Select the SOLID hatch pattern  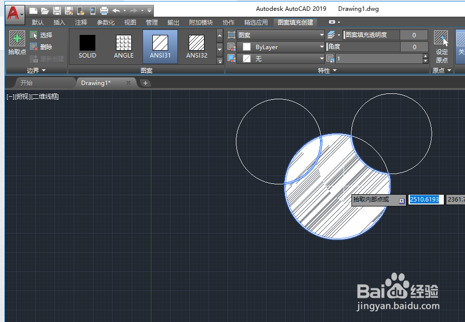click(87, 47)
